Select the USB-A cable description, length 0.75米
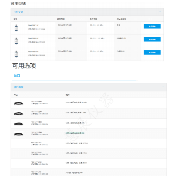 [76, 102]
